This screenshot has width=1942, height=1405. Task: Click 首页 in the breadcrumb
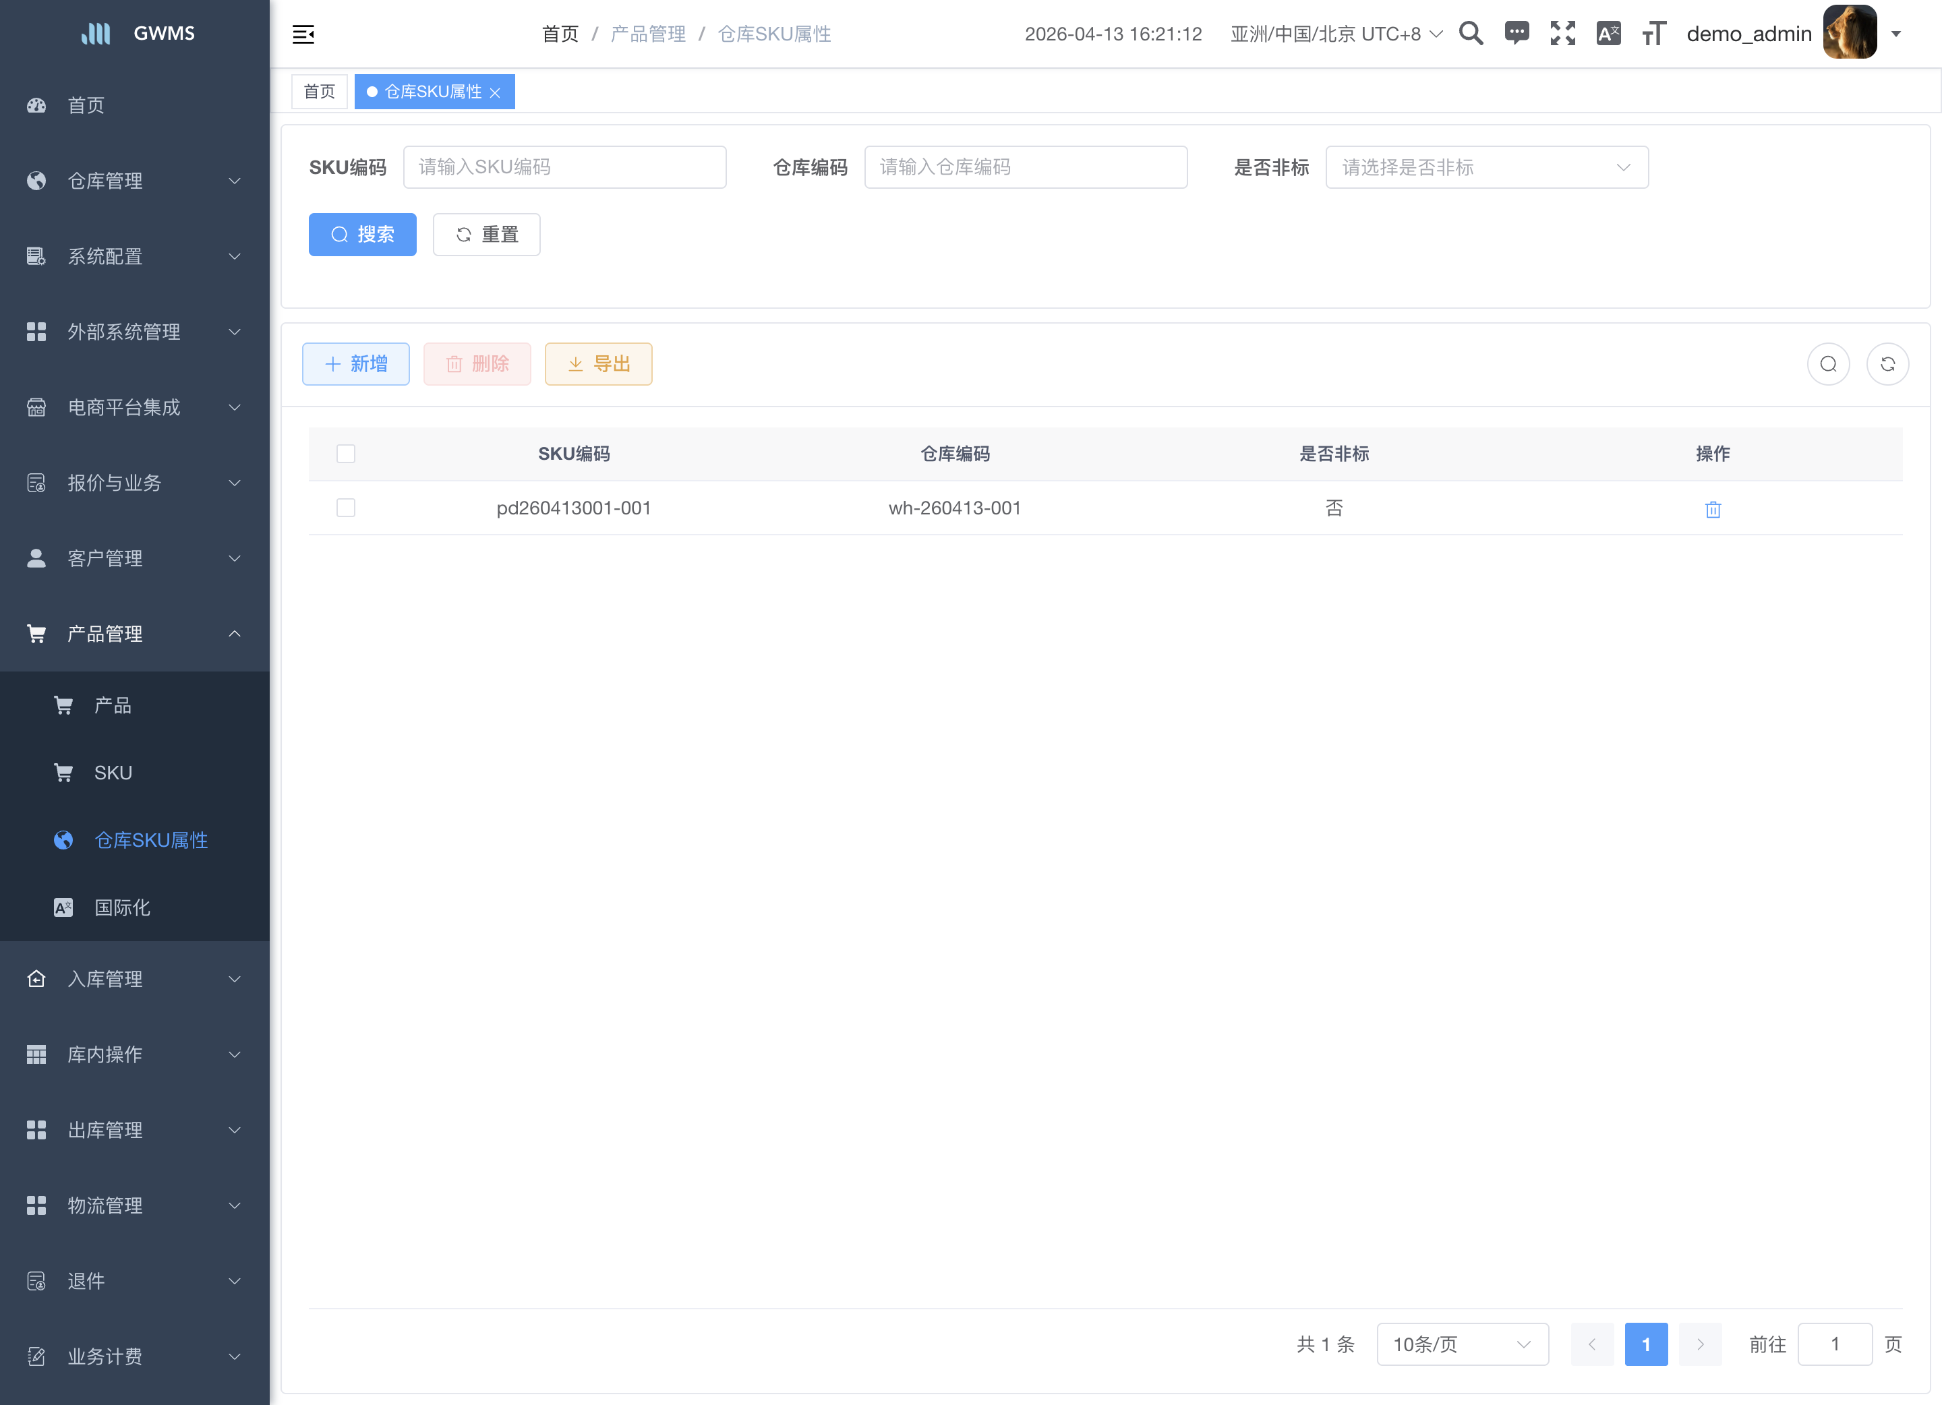click(x=560, y=34)
